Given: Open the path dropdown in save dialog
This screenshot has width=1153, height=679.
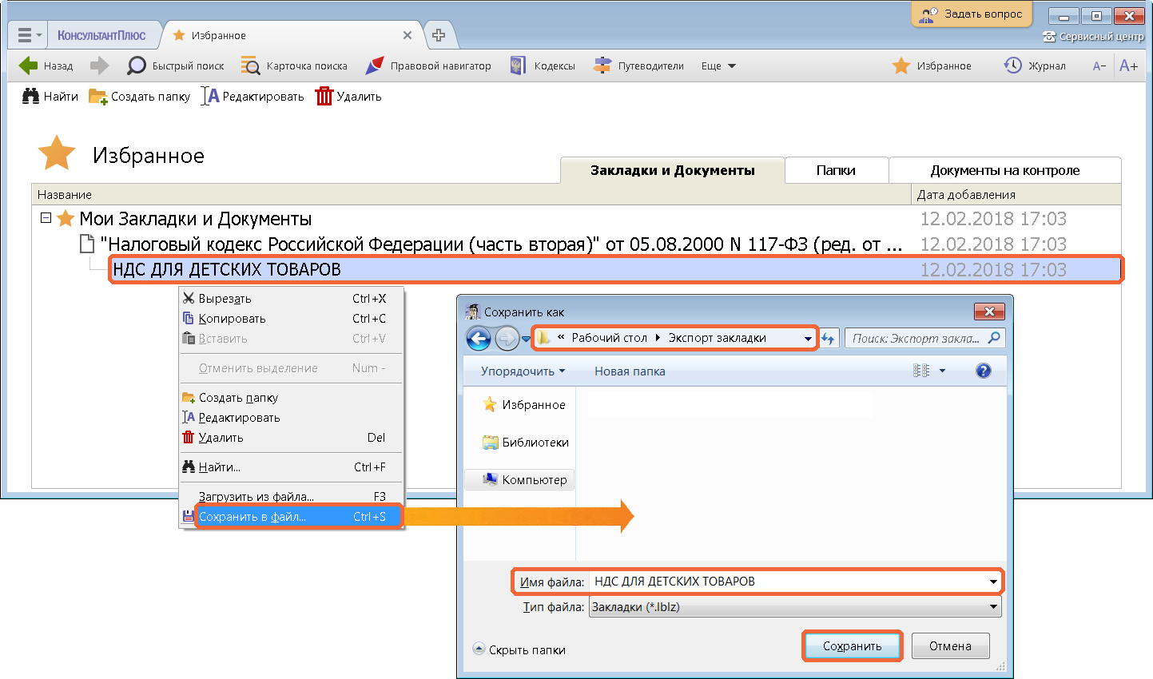Looking at the screenshot, I should click(808, 339).
